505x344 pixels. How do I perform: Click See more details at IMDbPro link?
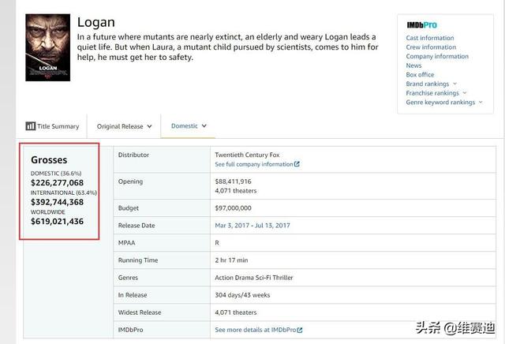tap(256, 330)
